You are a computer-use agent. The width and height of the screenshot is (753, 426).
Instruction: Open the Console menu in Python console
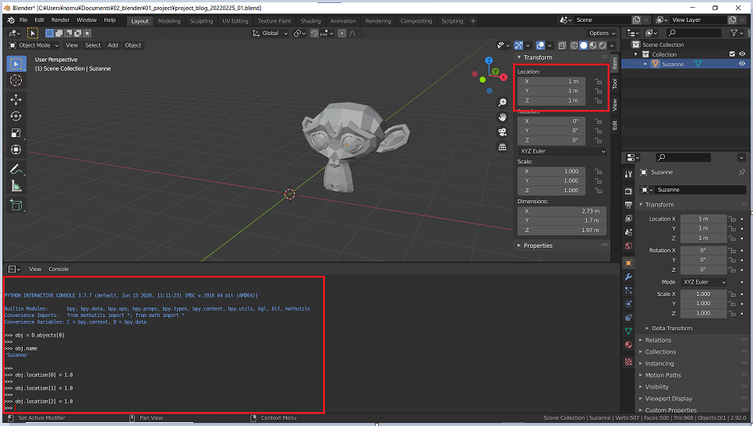tap(58, 269)
